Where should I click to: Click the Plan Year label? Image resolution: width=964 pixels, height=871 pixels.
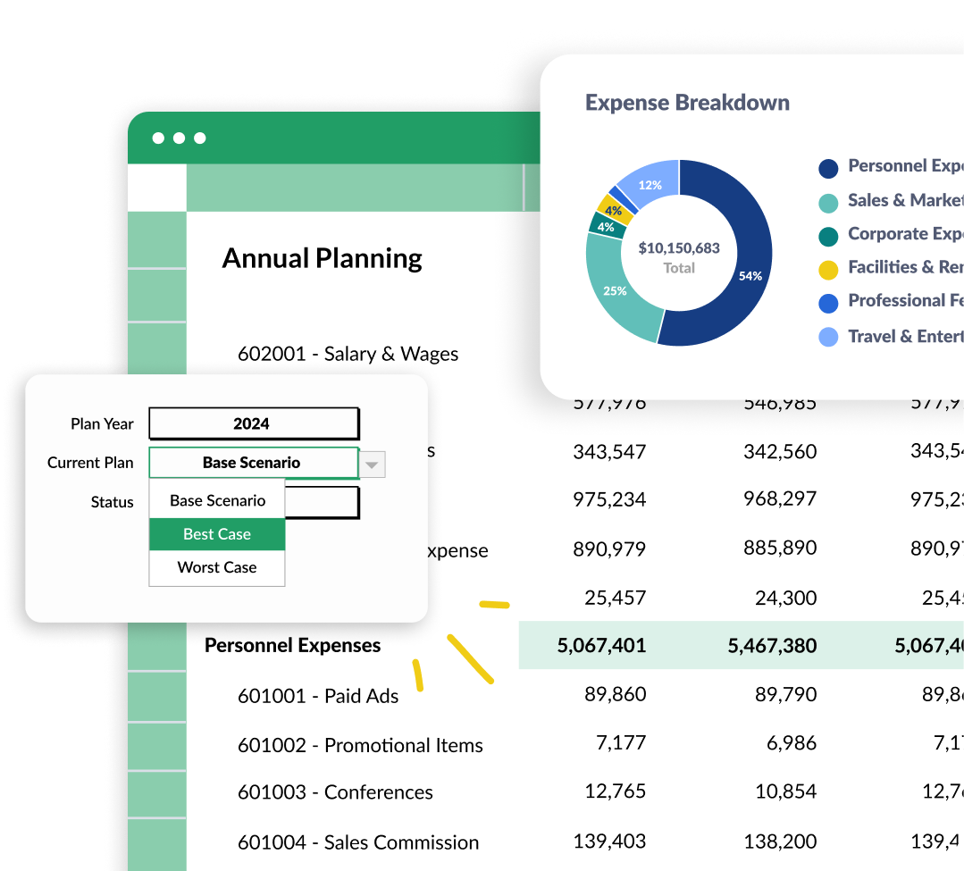click(x=102, y=424)
